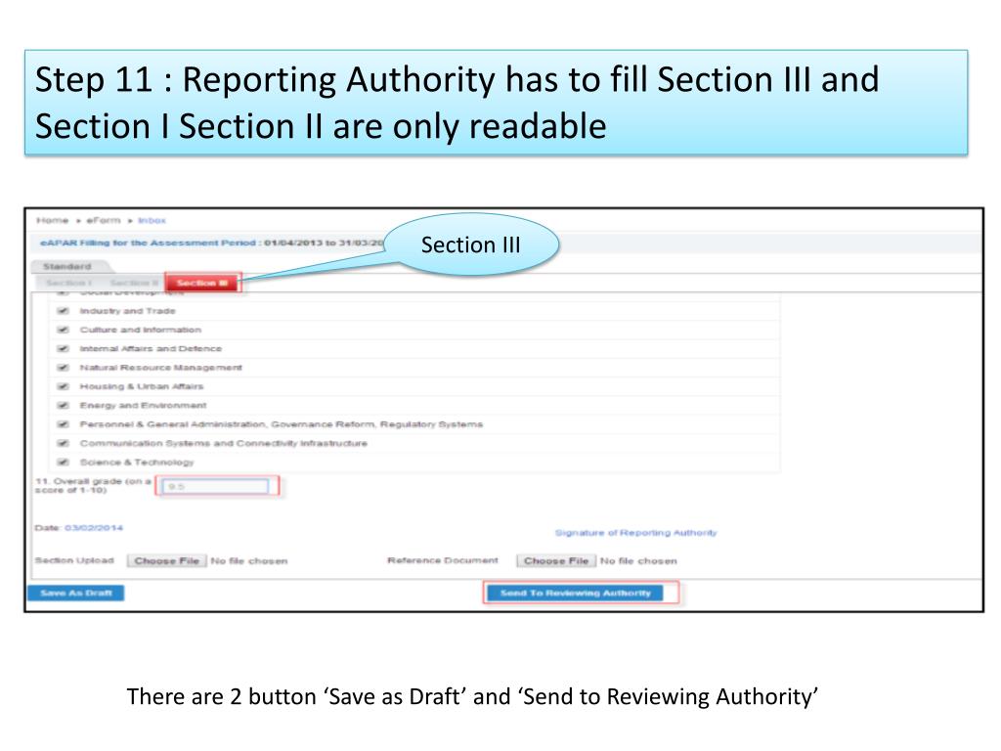Click the date value 03/02/2014

pos(94,528)
